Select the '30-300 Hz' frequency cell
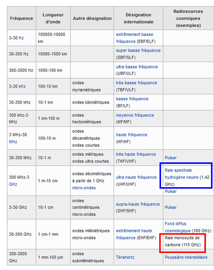 (22, 54)
